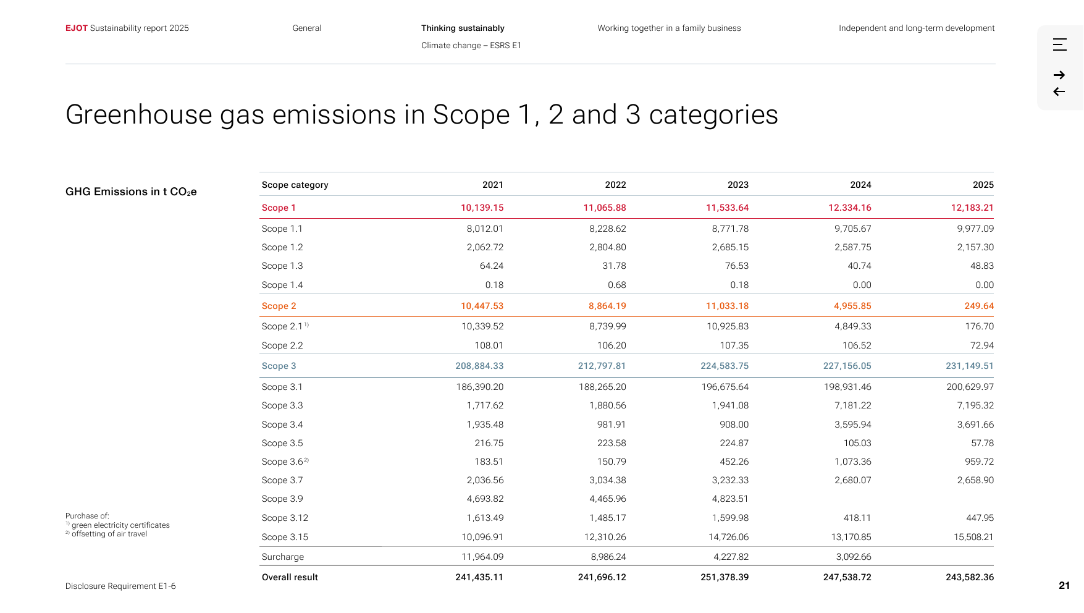Click the Scope 3.6 row label
Viewport: 1084px width, 613px height.
coord(285,462)
